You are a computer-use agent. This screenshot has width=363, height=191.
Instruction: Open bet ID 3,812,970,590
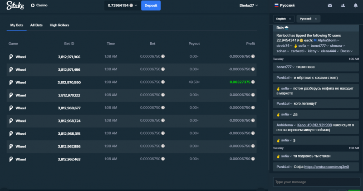tap(69, 83)
